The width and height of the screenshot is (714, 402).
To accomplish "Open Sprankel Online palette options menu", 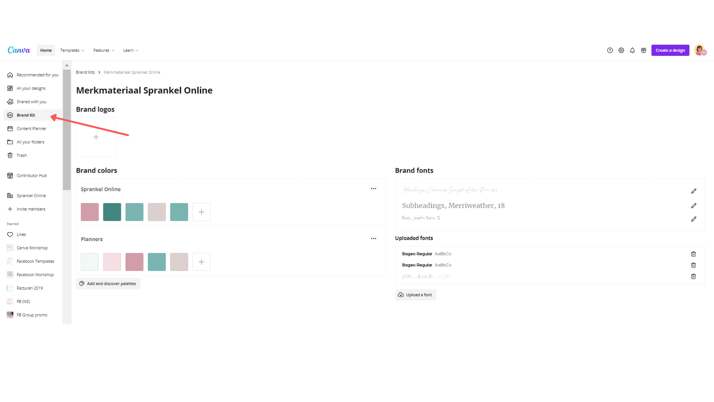I will (x=373, y=189).
